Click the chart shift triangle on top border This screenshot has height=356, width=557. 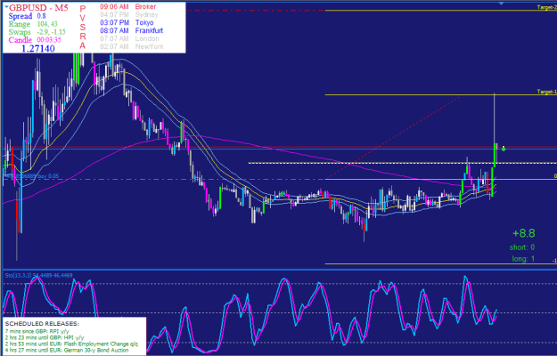pos(501,4)
